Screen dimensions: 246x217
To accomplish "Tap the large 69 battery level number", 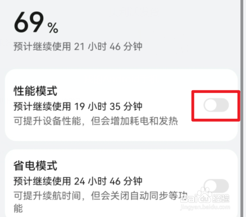I will point(29,22).
